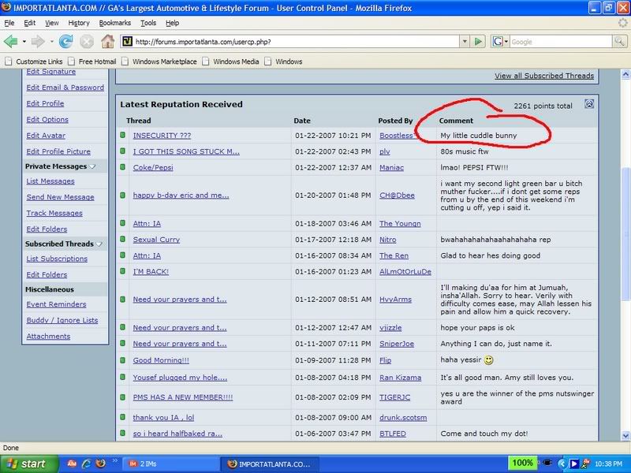Click the Stop loading icon
The height and width of the screenshot is (473, 631).
pyautogui.click(x=86, y=41)
